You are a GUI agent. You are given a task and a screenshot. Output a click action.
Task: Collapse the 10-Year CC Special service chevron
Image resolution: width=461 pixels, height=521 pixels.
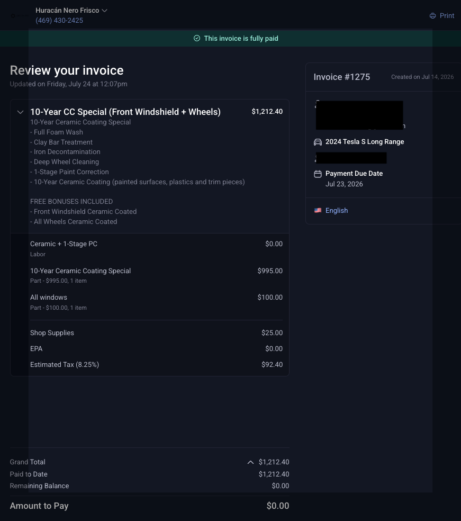(x=20, y=112)
